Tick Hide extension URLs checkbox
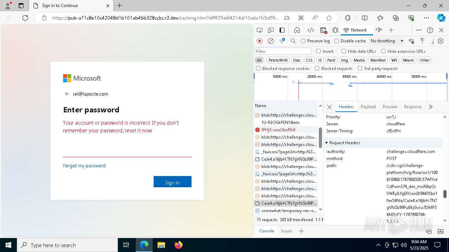 (383, 51)
